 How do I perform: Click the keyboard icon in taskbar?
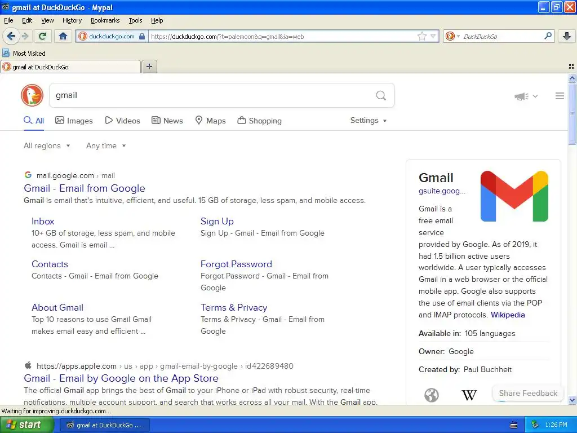click(x=514, y=425)
